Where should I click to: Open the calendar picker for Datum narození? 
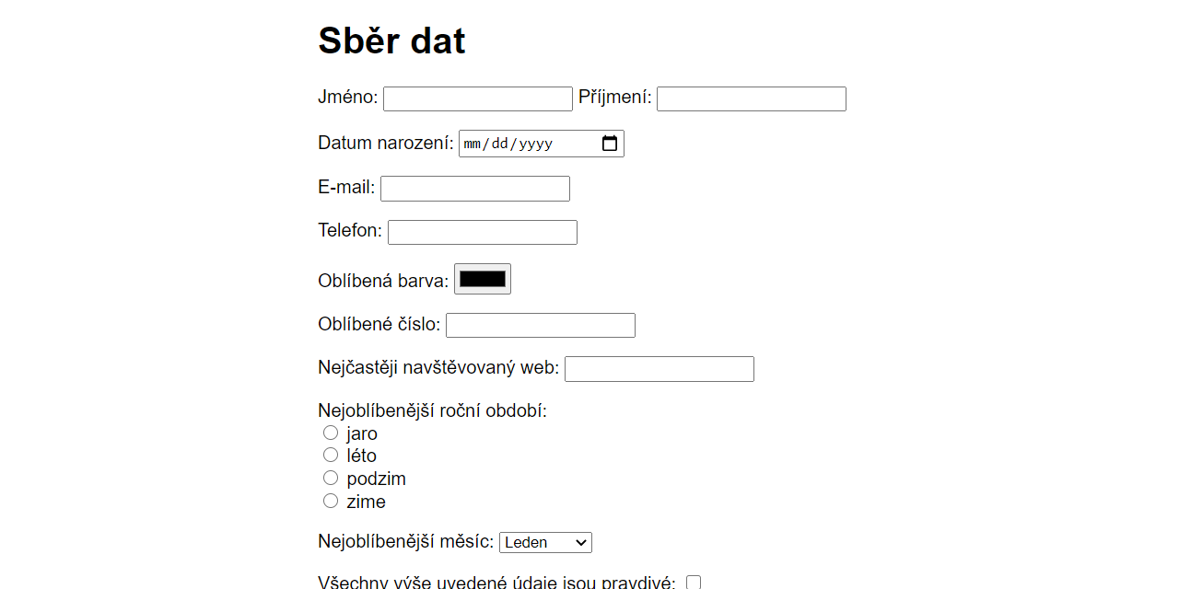[x=610, y=143]
